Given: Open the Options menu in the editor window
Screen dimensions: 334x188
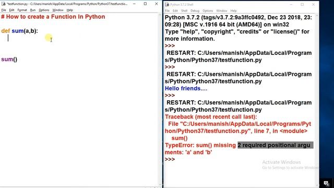Looking at the screenshot, I should [44, 10].
